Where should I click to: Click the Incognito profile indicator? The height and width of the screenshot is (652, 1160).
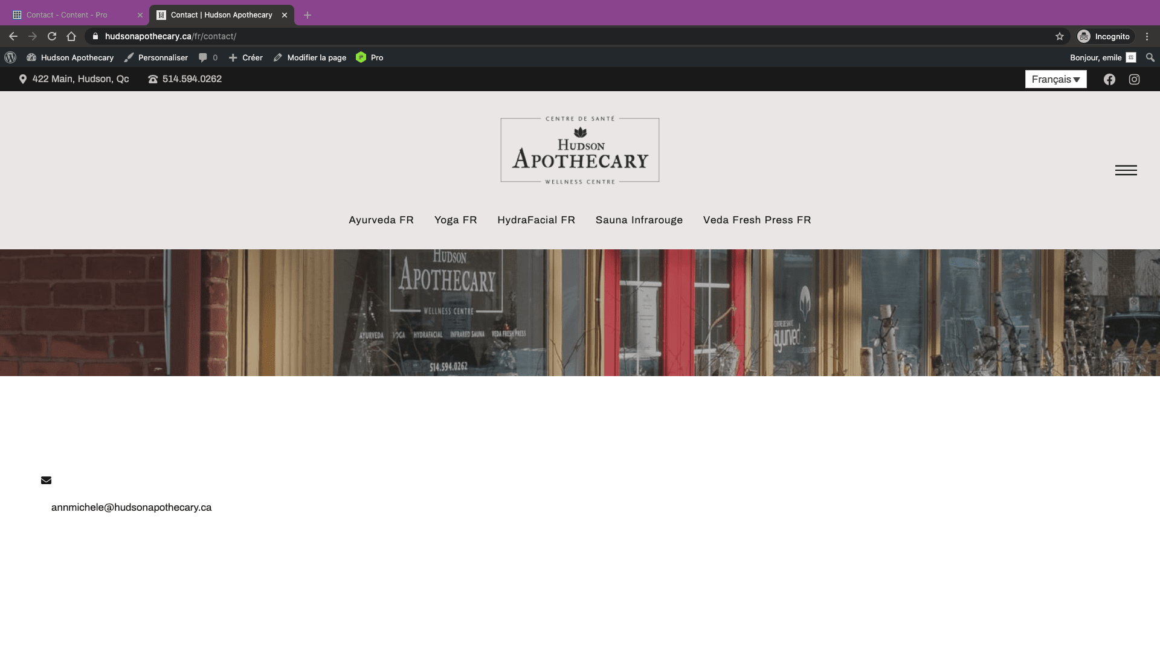point(1104,36)
